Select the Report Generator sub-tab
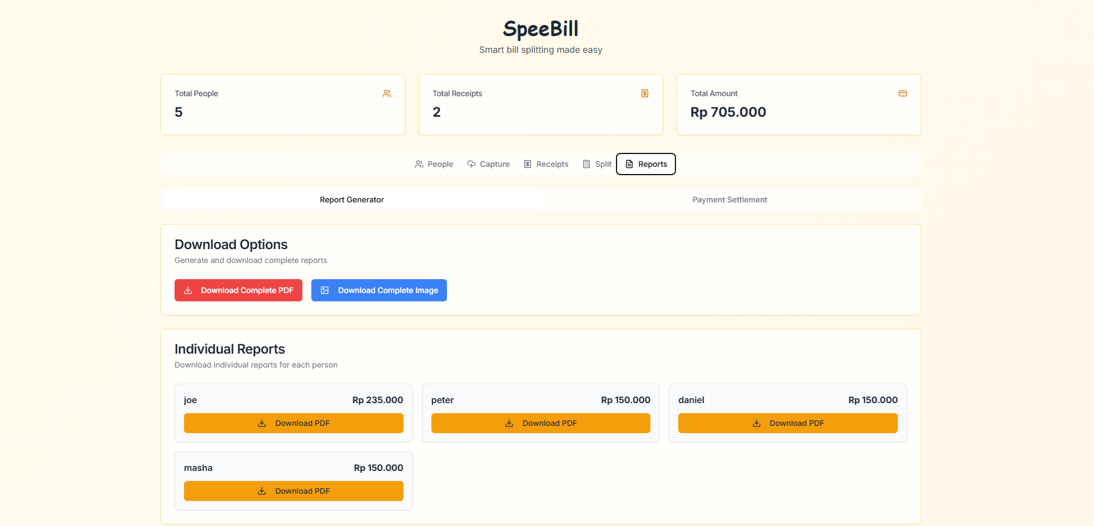Screen dimensions: 1094x526 click(351, 200)
